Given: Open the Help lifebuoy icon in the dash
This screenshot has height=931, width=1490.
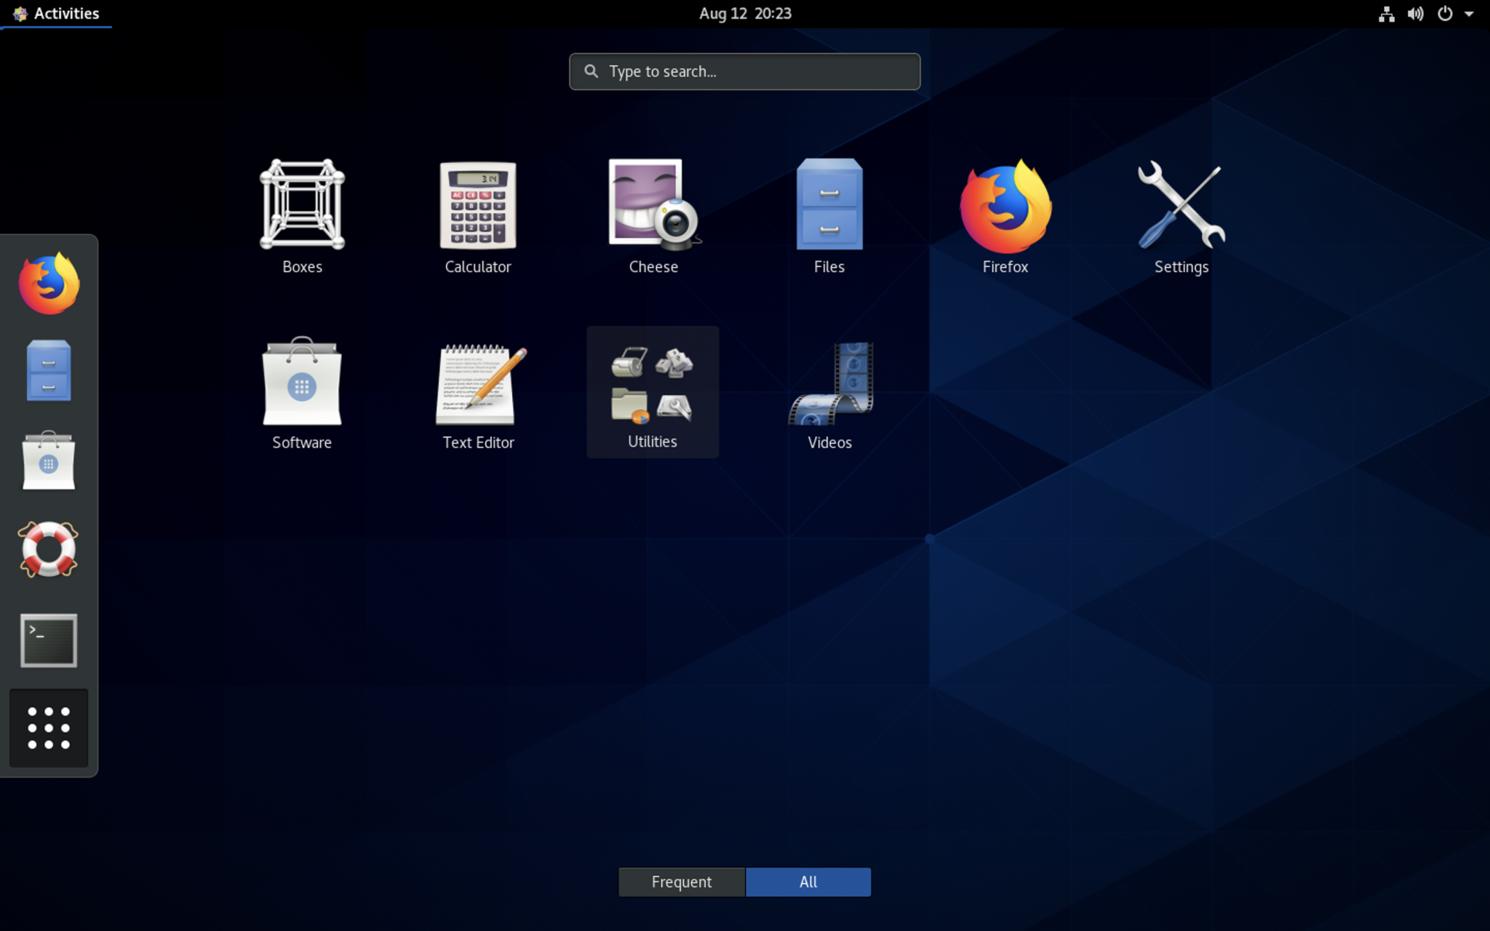Looking at the screenshot, I should (x=48, y=551).
